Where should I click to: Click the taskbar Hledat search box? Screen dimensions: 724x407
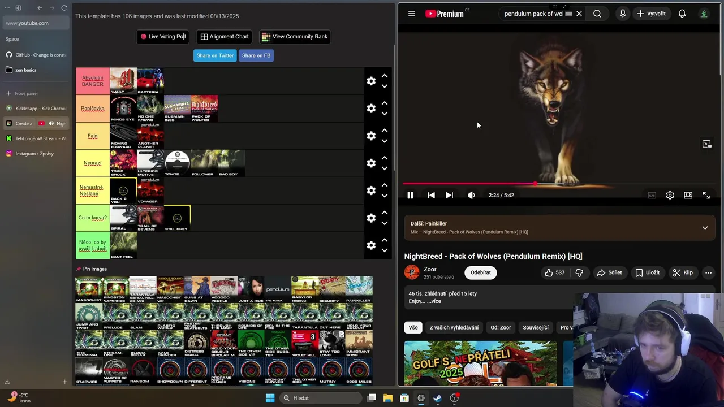click(x=320, y=398)
